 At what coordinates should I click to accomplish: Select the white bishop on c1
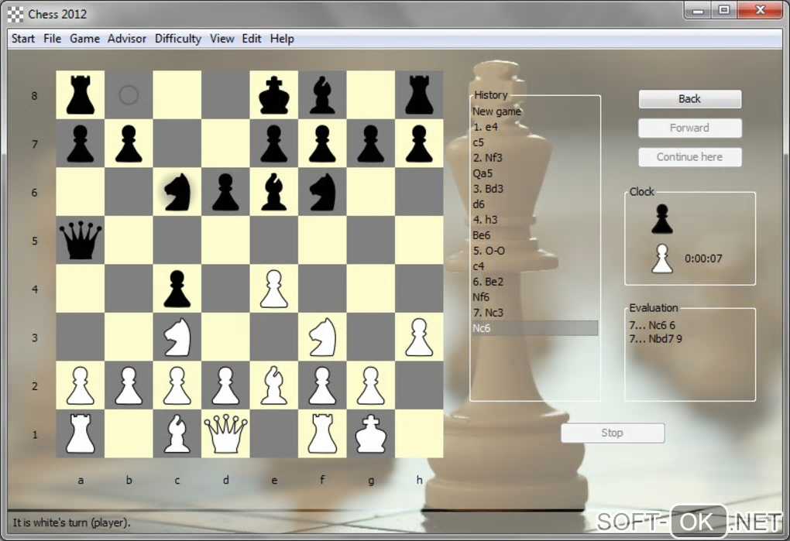click(177, 433)
